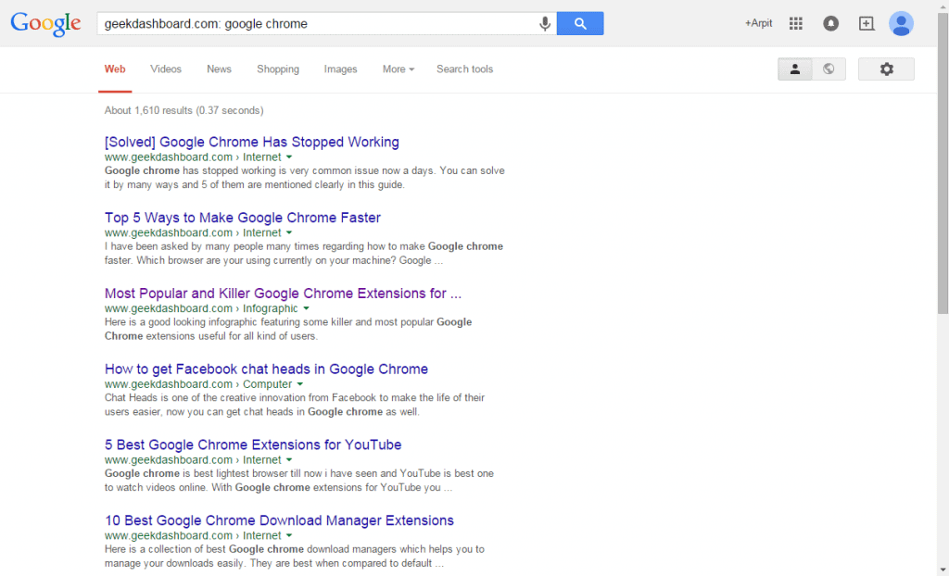This screenshot has height=576, width=949.
Task: Open the Images search tab
Action: [x=340, y=69]
